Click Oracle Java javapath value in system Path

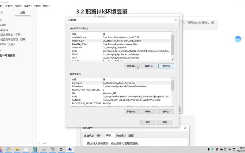point(136,96)
